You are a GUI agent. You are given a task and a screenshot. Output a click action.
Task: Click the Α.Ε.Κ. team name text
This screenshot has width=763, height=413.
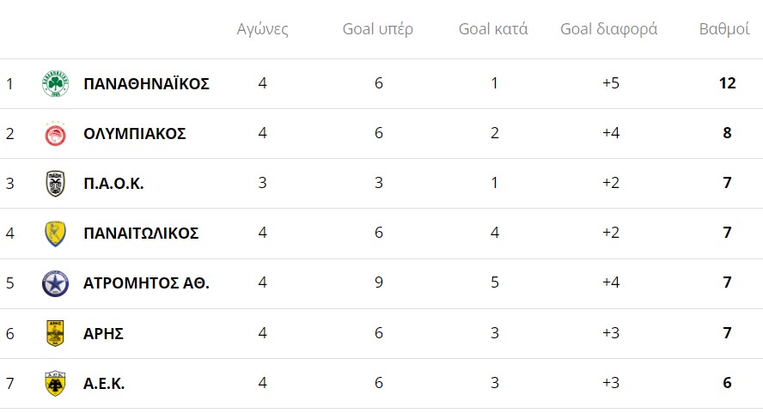pyautogui.click(x=104, y=384)
